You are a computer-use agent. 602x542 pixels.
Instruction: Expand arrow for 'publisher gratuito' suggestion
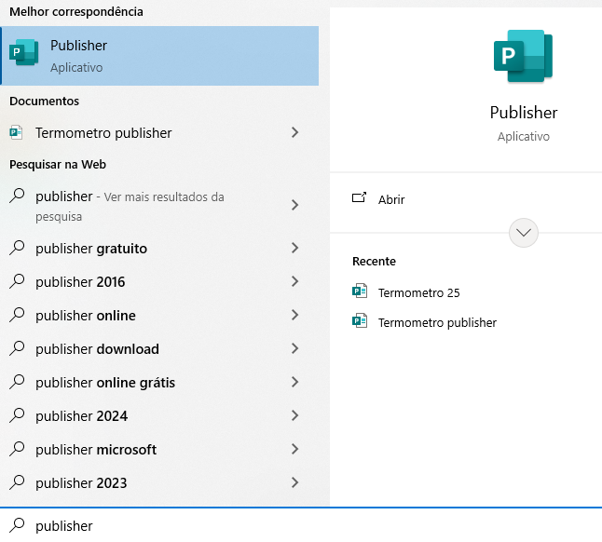(x=294, y=248)
